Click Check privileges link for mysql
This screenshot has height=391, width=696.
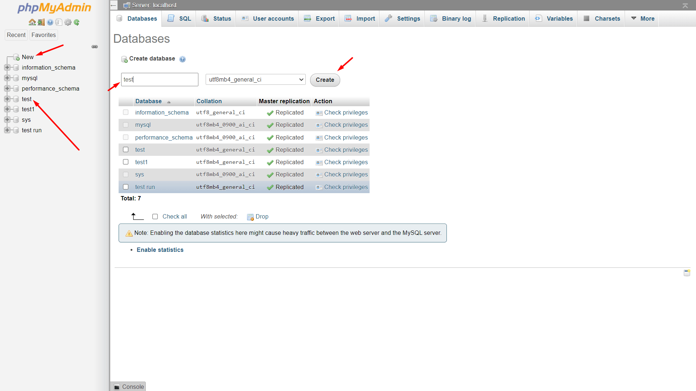click(x=346, y=125)
